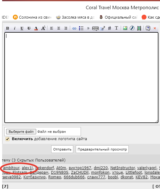Open bookmark Засолка мяса в до

pos(75,17)
